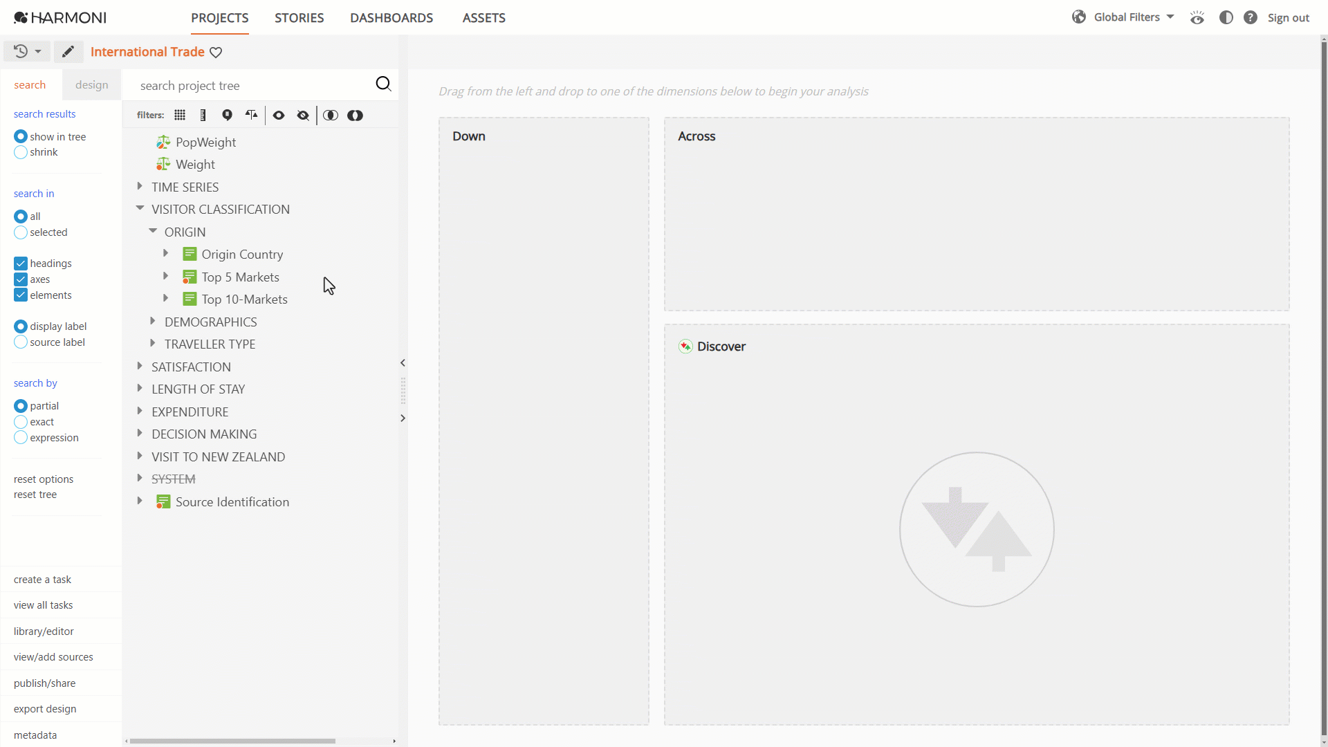The width and height of the screenshot is (1328, 747).
Task: Open view/add sources
Action: pos(53,657)
